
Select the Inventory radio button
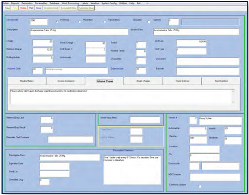point(57,22)
